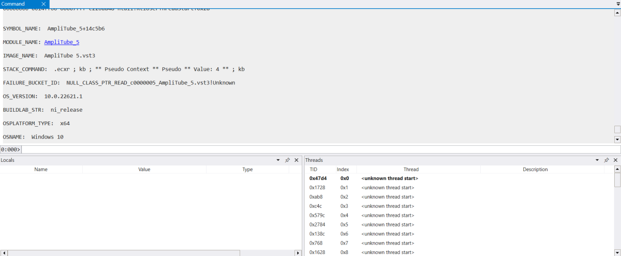
Task: Pin the Threads panel
Action: coord(606,160)
